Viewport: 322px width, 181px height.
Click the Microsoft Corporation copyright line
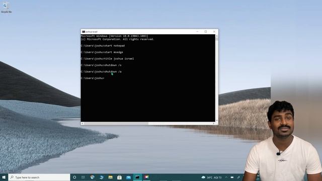(x=117, y=39)
